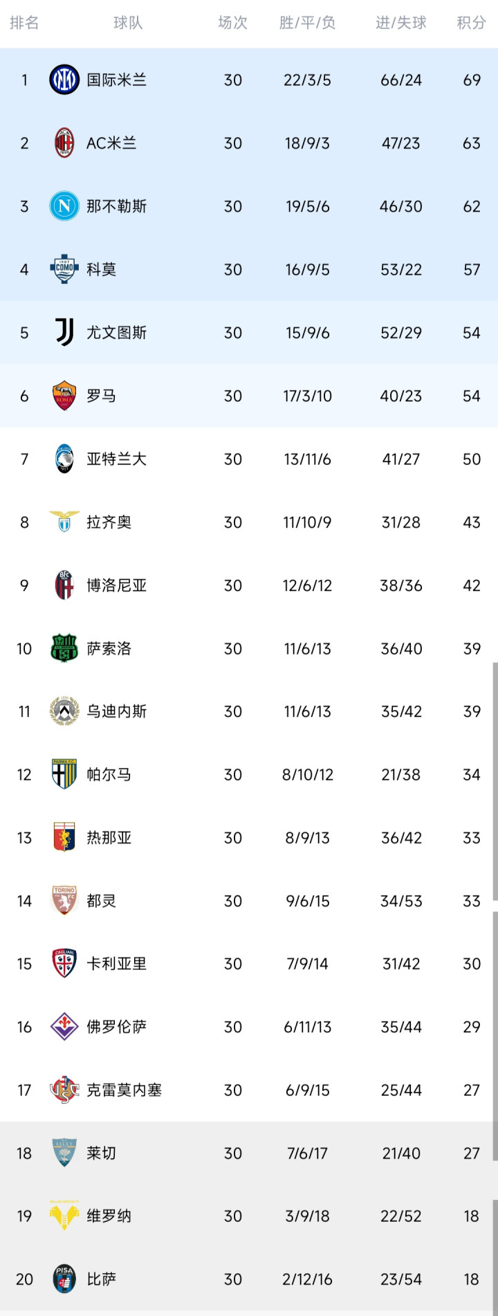This screenshot has width=498, height=1316.
Task: Open team 克雷莫内塞
Action: [124, 1090]
